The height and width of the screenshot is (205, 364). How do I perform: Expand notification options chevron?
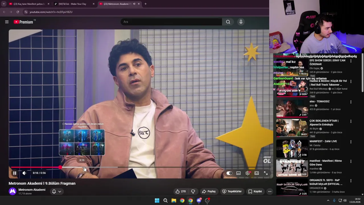[x=60, y=191]
